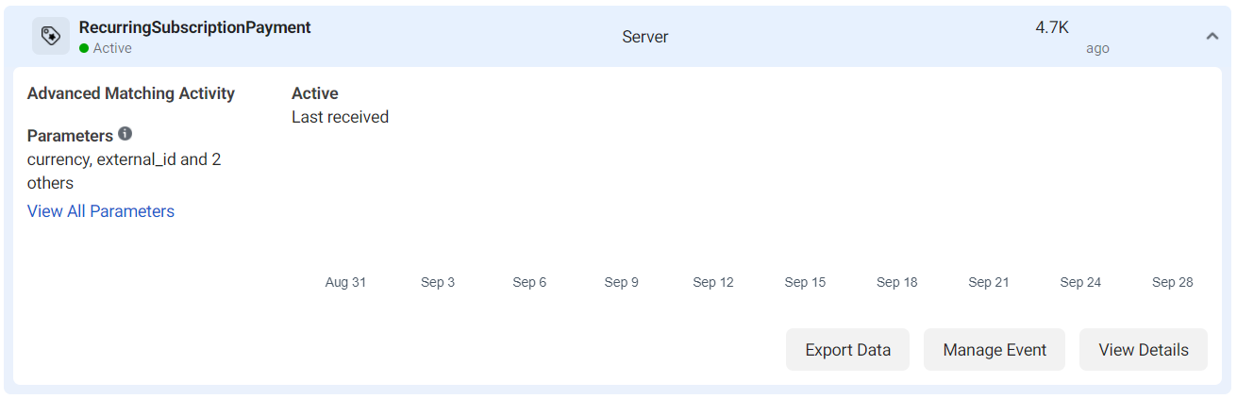The image size is (1237, 399).
Task: Click the Sep 9 chart axis label
Action: 622,282
